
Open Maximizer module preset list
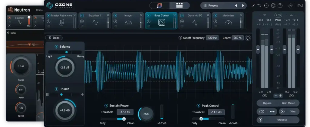coord(215,26)
